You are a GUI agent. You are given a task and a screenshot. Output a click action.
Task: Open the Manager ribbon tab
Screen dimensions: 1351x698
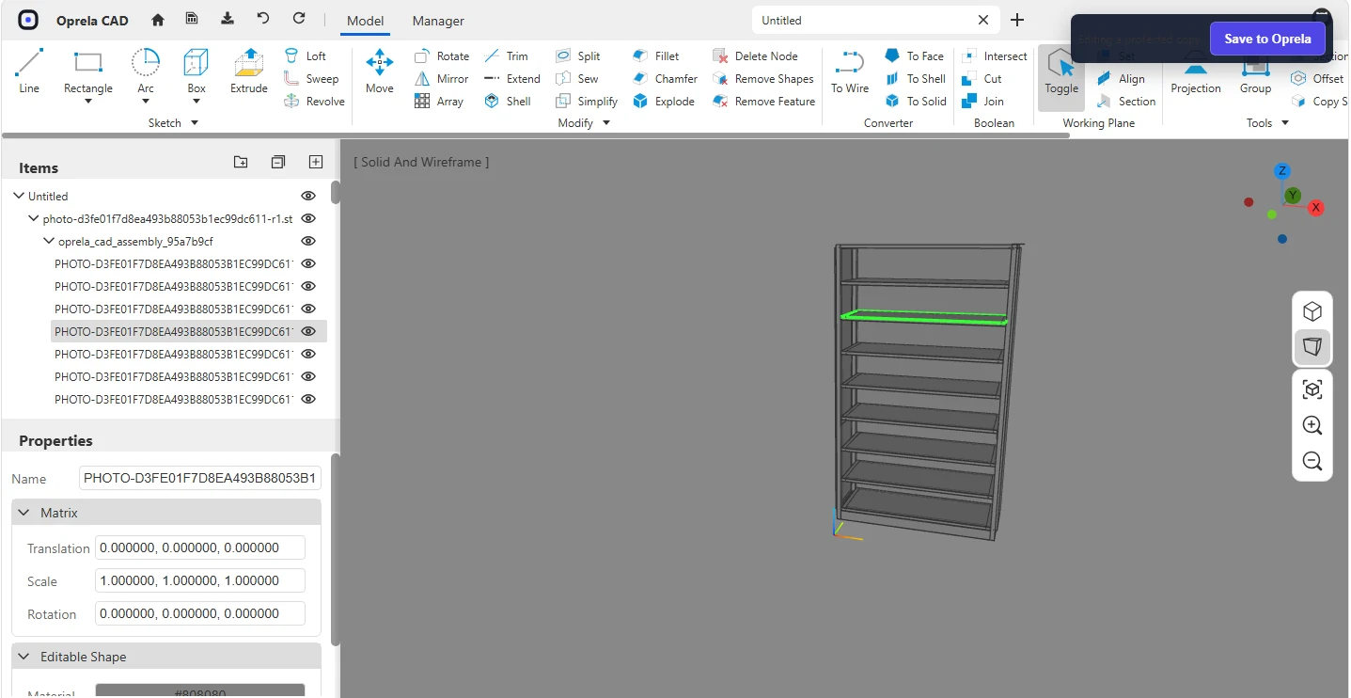438,21
